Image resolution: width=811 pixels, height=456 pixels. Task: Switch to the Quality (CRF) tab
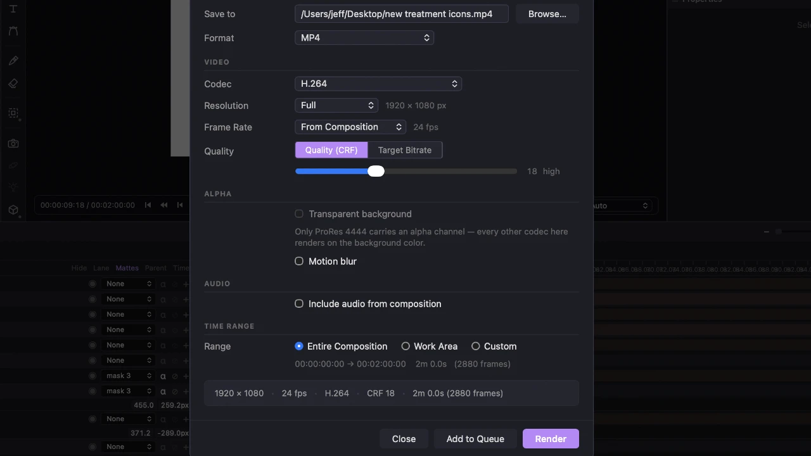click(331, 150)
